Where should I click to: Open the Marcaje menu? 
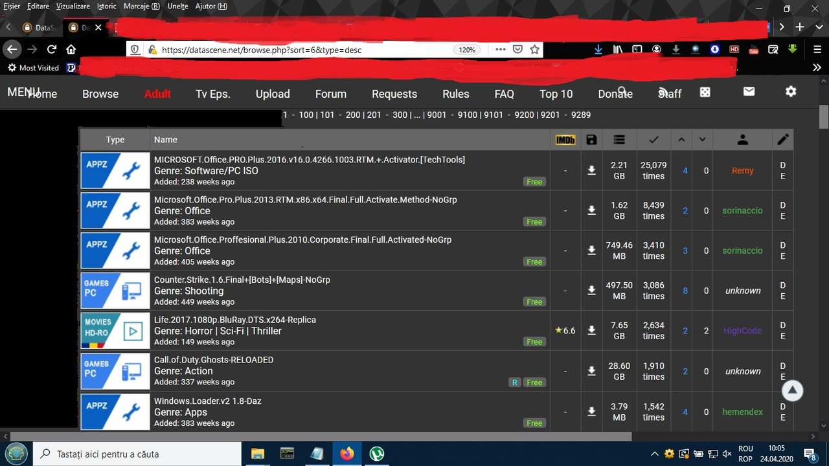[142, 6]
